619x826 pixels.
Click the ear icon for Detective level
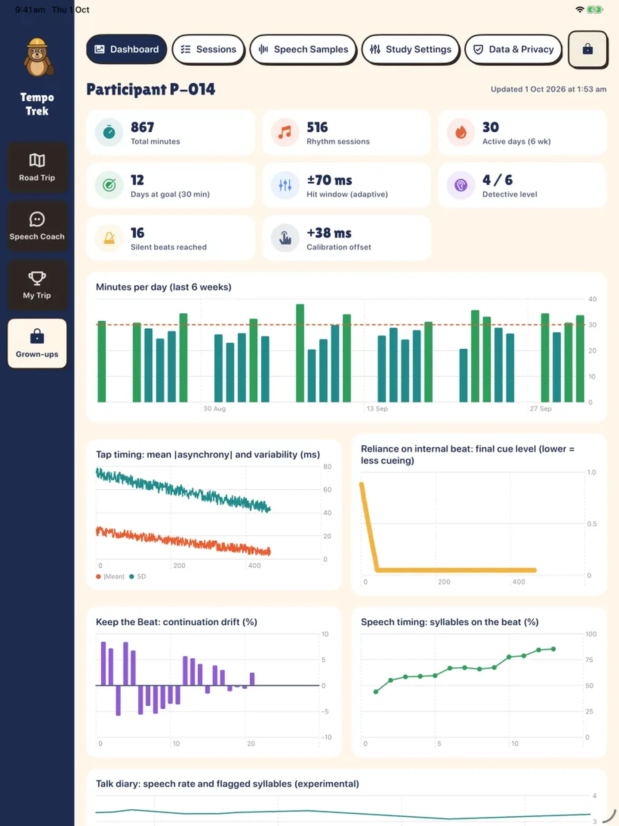coord(461,185)
